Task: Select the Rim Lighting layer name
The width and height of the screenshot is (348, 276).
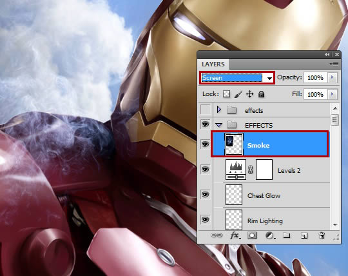Action: (265, 221)
